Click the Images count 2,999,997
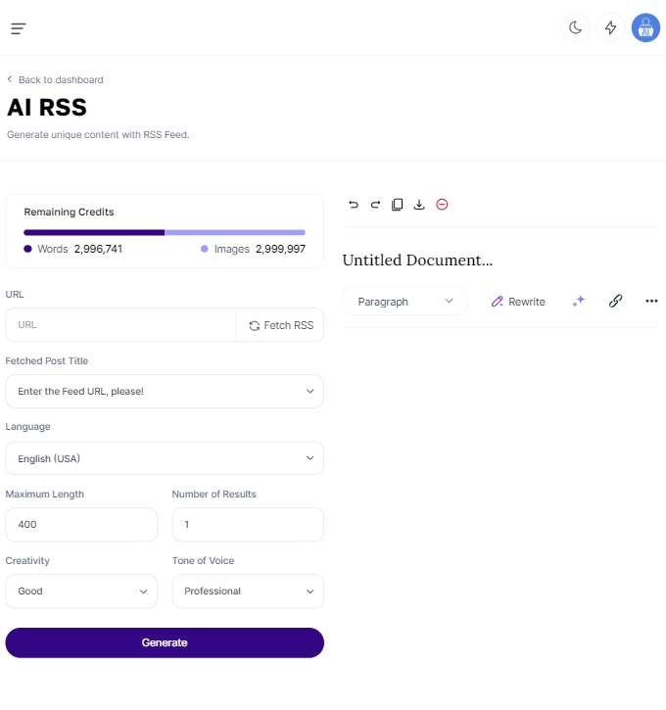This screenshot has width=666, height=710. click(280, 249)
